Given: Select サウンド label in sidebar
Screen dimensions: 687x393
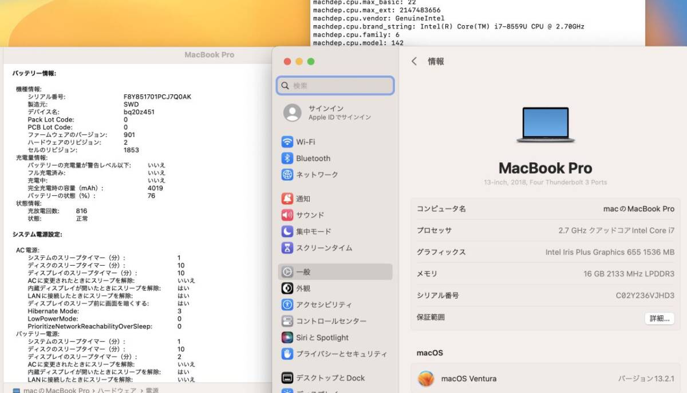Looking at the screenshot, I should (x=310, y=215).
